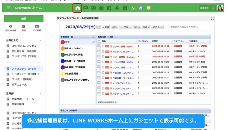Collapse the 文書種別一覧 panel arrows
The image size is (227, 130).
pos(94,37)
